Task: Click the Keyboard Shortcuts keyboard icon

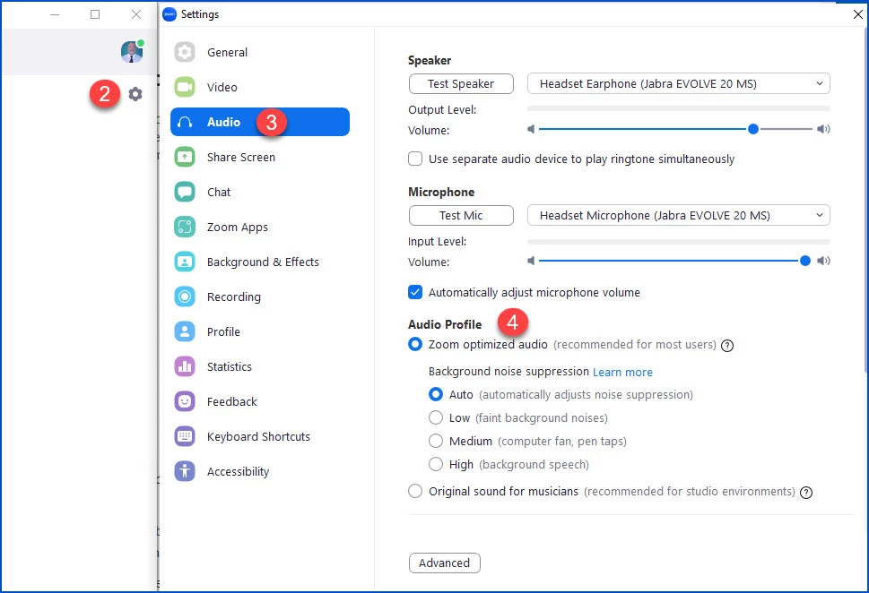Action: click(x=185, y=436)
